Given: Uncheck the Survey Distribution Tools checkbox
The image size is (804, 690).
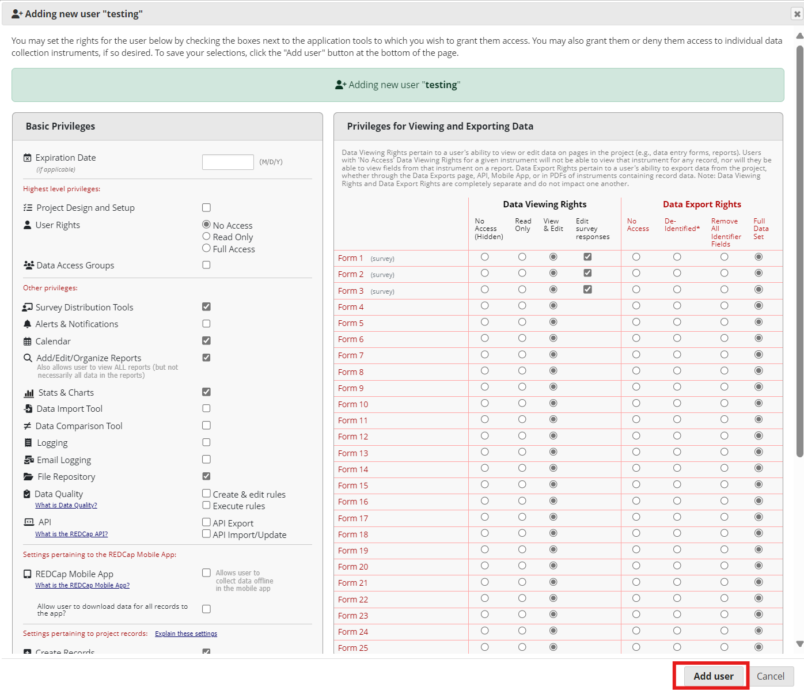Looking at the screenshot, I should pos(206,306).
